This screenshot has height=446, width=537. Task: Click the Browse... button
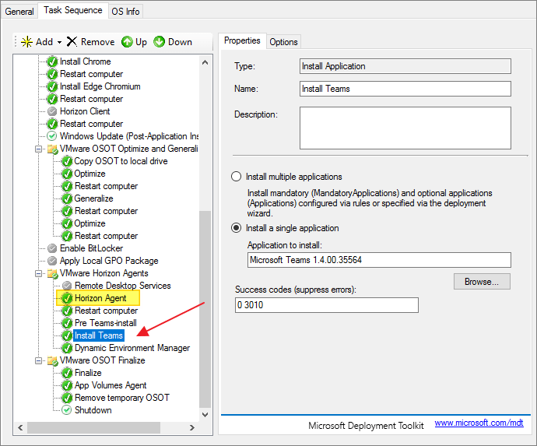[482, 281]
